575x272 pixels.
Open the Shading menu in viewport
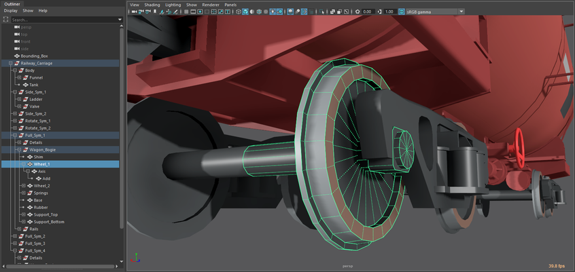pyautogui.click(x=152, y=4)
